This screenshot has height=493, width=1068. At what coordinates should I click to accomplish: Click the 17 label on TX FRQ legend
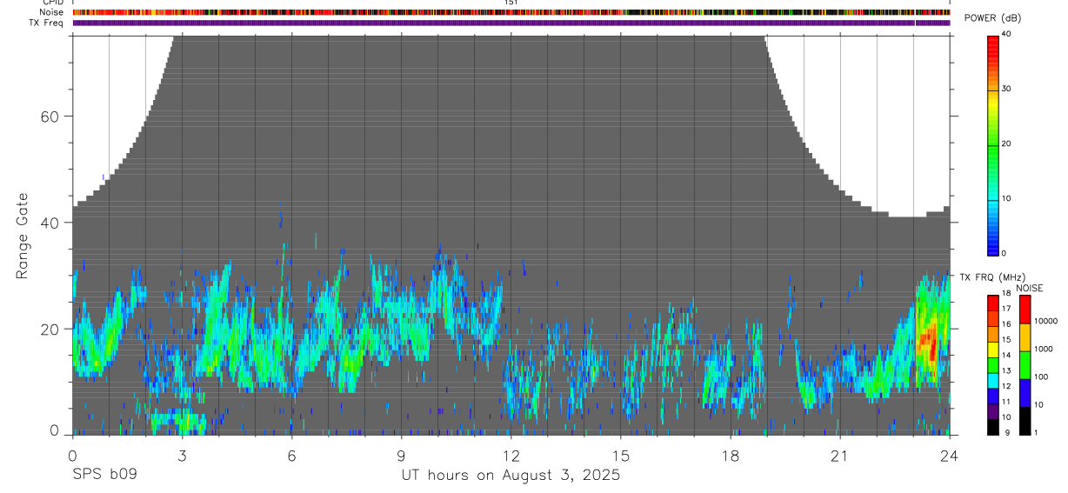pos(1006,309)
